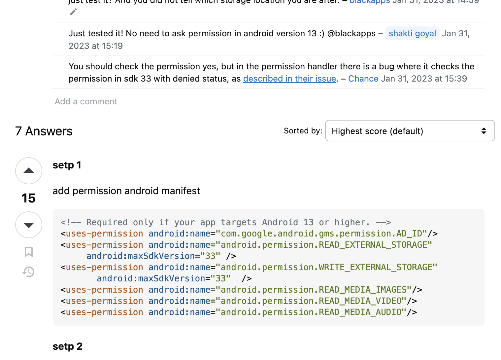Click the up-down arrows in sort box
This screenshot has height=360, width=501.
[484, 131]
